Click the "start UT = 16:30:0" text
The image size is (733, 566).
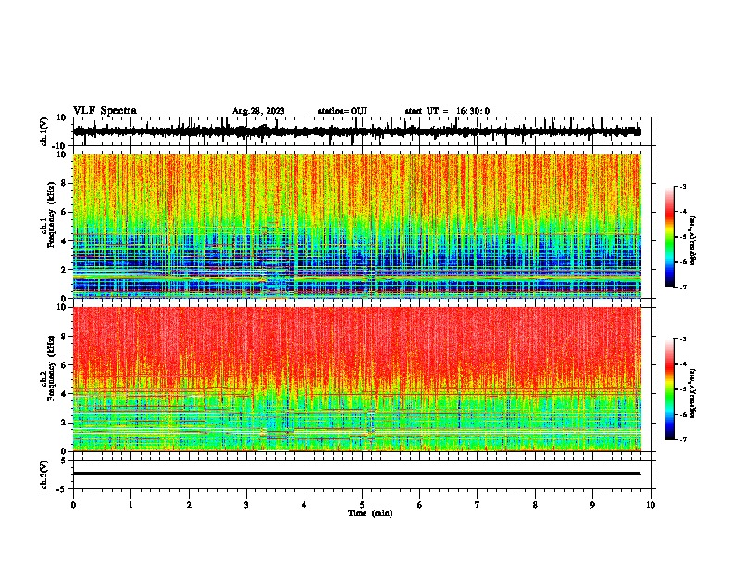(447, 111)
